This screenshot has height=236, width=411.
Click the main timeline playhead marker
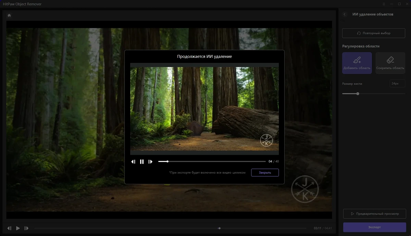coord(220,228)
